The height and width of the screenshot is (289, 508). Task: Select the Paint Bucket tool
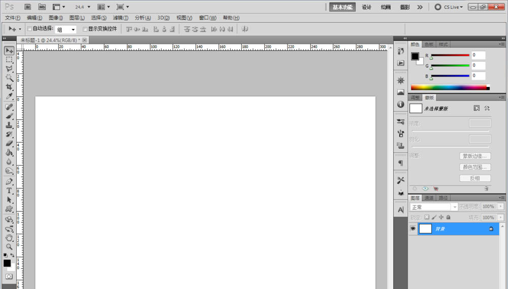point(9,152)
